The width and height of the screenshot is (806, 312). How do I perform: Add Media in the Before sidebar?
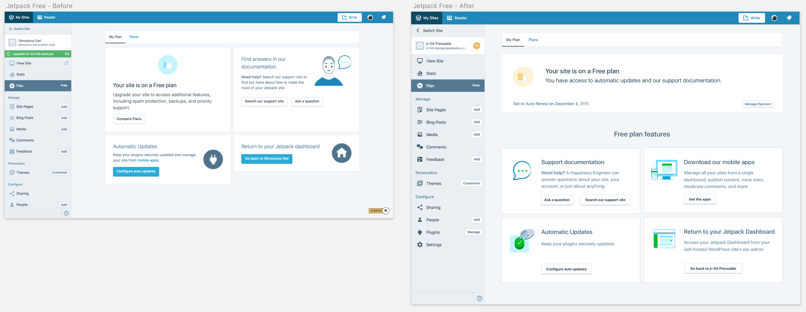[64, 129]
